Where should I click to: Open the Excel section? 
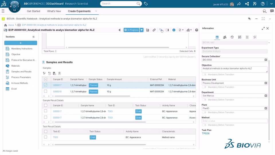point(14,89)
